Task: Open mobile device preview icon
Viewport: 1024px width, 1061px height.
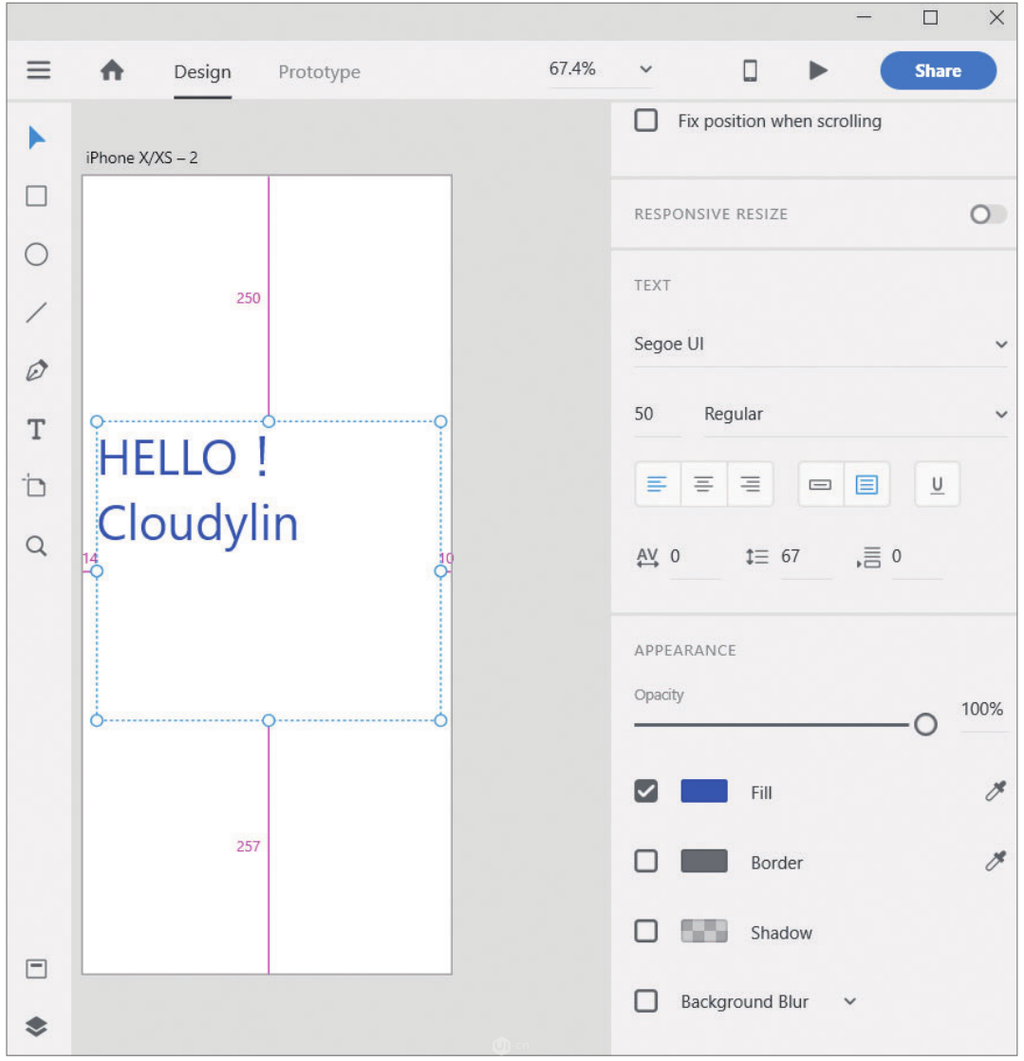Action: (750, 71)
